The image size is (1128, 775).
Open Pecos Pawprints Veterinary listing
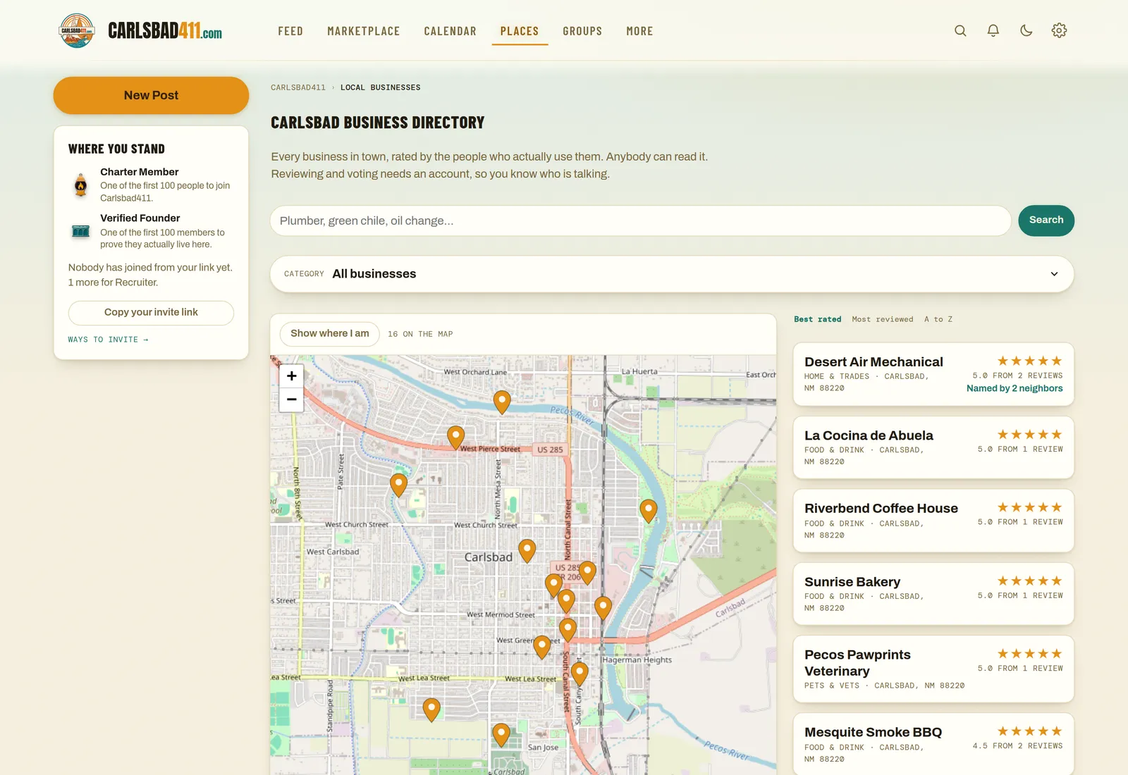[933, 669]
